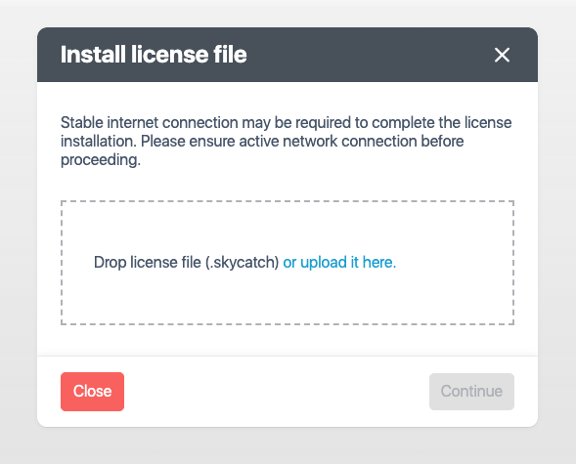Click the word 'license' in the dialog title
Viewport: 576px width, 464px height.
(x=169, y=55)
